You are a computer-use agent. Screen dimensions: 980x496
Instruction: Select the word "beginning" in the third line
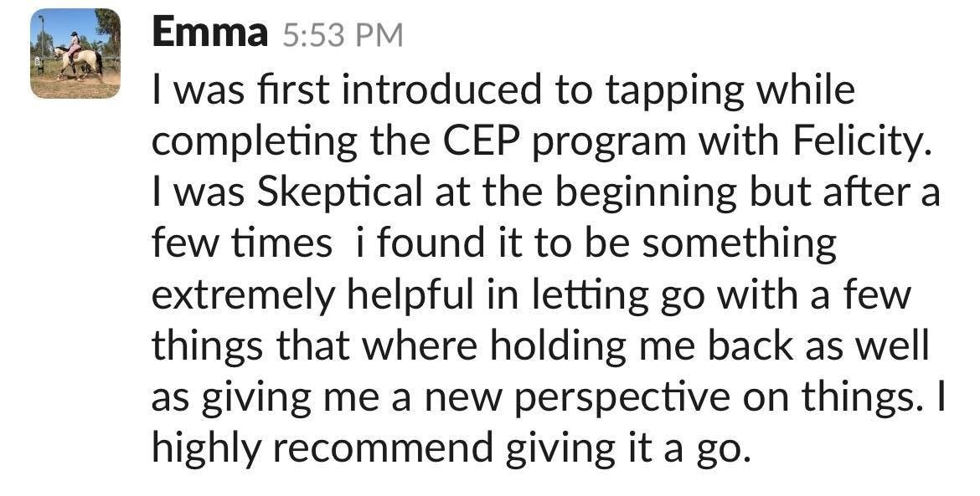(x=646, y=193)
